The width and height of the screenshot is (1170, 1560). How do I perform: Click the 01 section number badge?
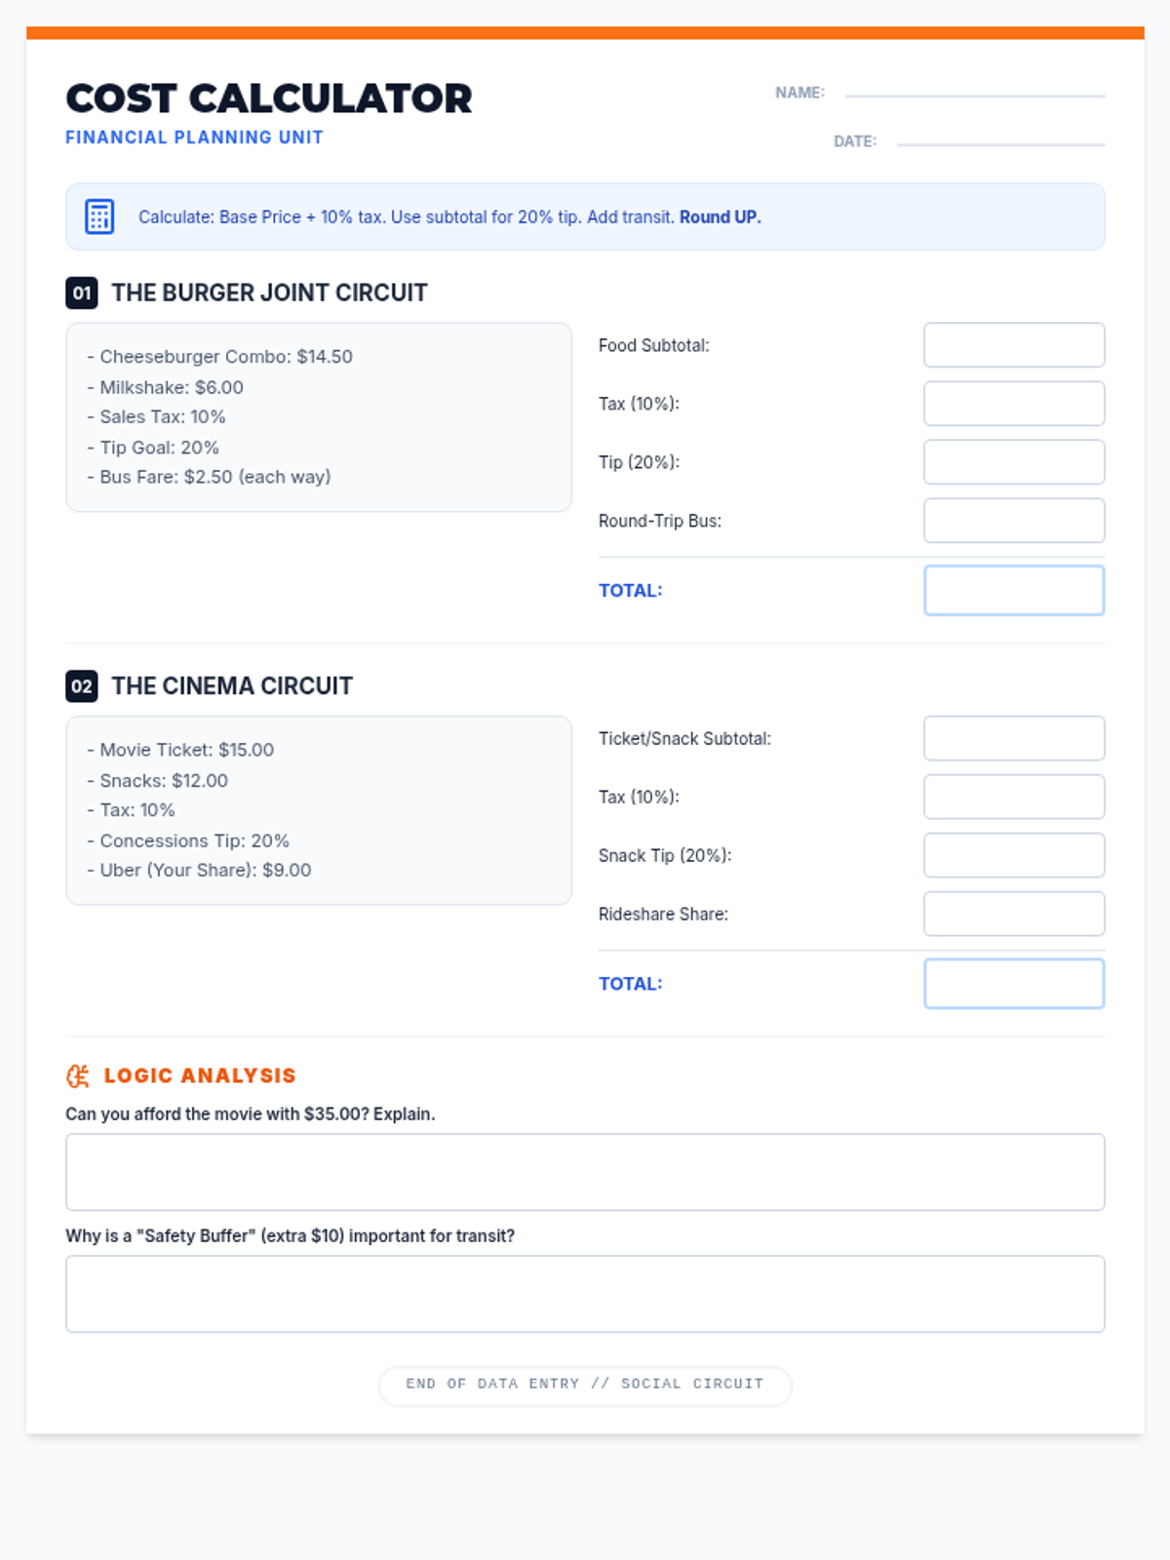82,292
